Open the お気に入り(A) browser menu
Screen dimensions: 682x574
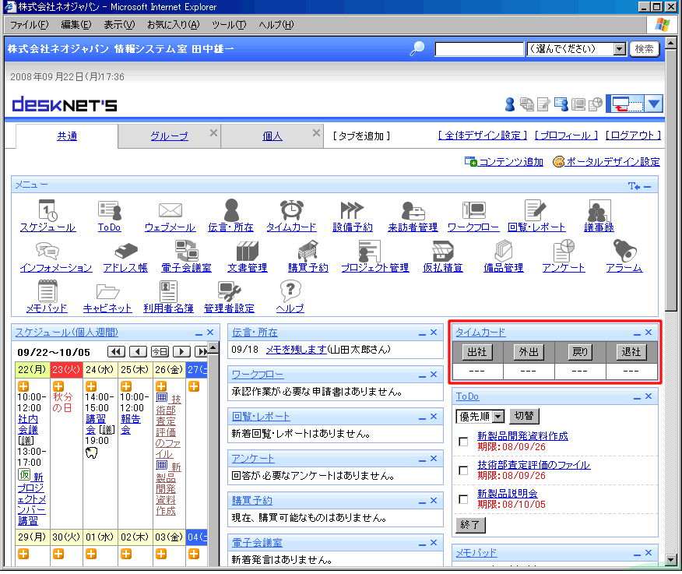coord(173,25)
